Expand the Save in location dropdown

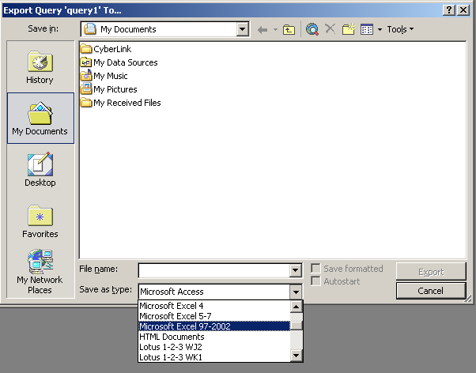tap(243, 29)
